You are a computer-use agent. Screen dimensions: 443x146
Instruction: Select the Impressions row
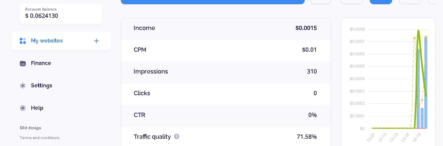(226, 72)
